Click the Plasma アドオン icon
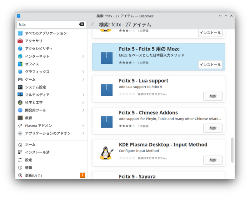Screen dimensions: 250x197 tap(20, 126)
